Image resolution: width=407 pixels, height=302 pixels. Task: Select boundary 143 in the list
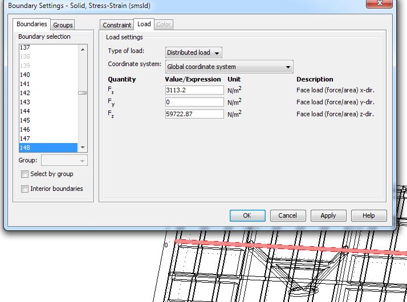coord(48,102)
